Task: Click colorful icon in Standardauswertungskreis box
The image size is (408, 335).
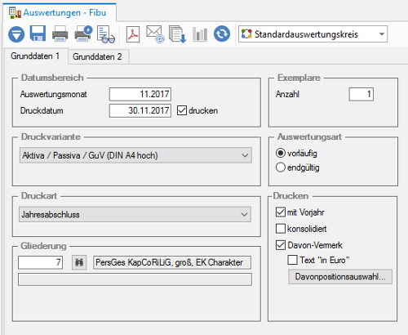Action: (246, 34)
